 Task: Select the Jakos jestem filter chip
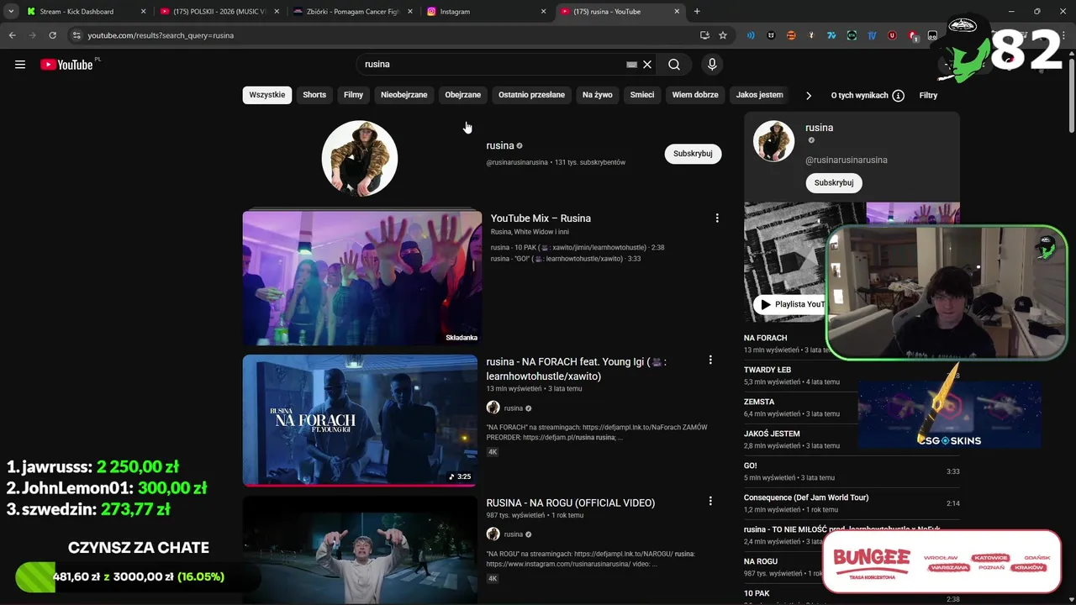point(760,95)
